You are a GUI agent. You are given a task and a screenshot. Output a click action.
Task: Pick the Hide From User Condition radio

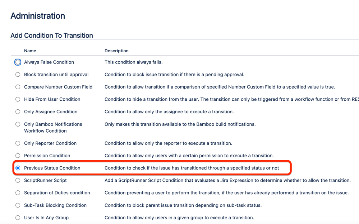18,99
